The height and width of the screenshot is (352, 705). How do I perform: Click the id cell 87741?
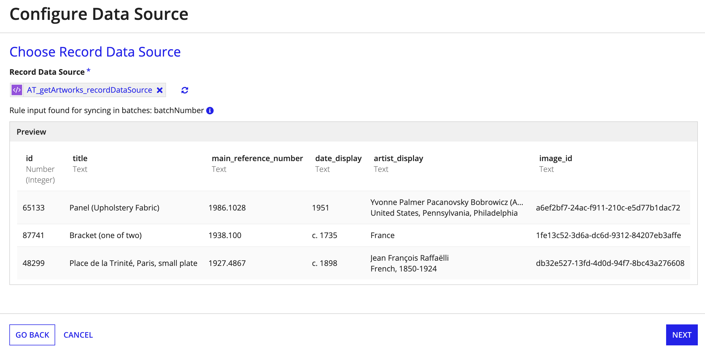pos(33,235)
